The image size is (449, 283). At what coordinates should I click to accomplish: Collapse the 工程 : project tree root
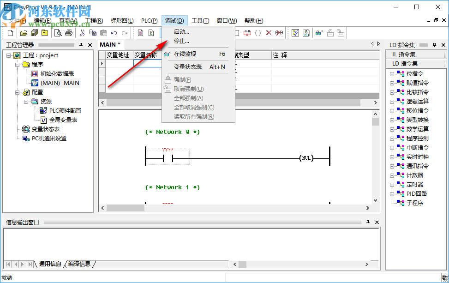coord(8,55)
